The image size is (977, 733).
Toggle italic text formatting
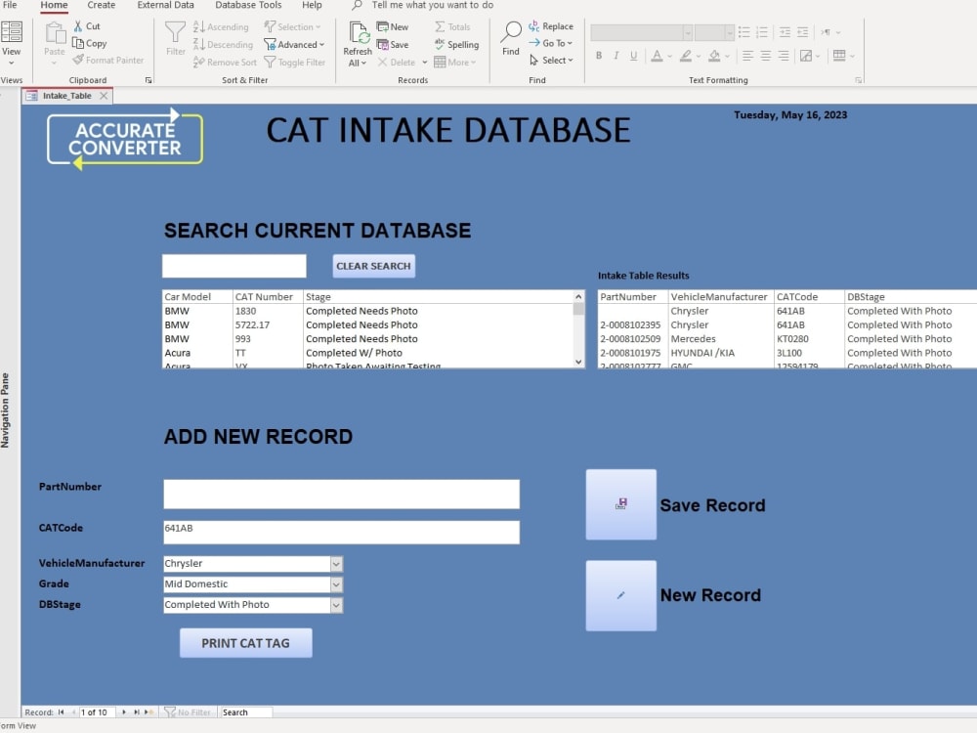(616, 56)
